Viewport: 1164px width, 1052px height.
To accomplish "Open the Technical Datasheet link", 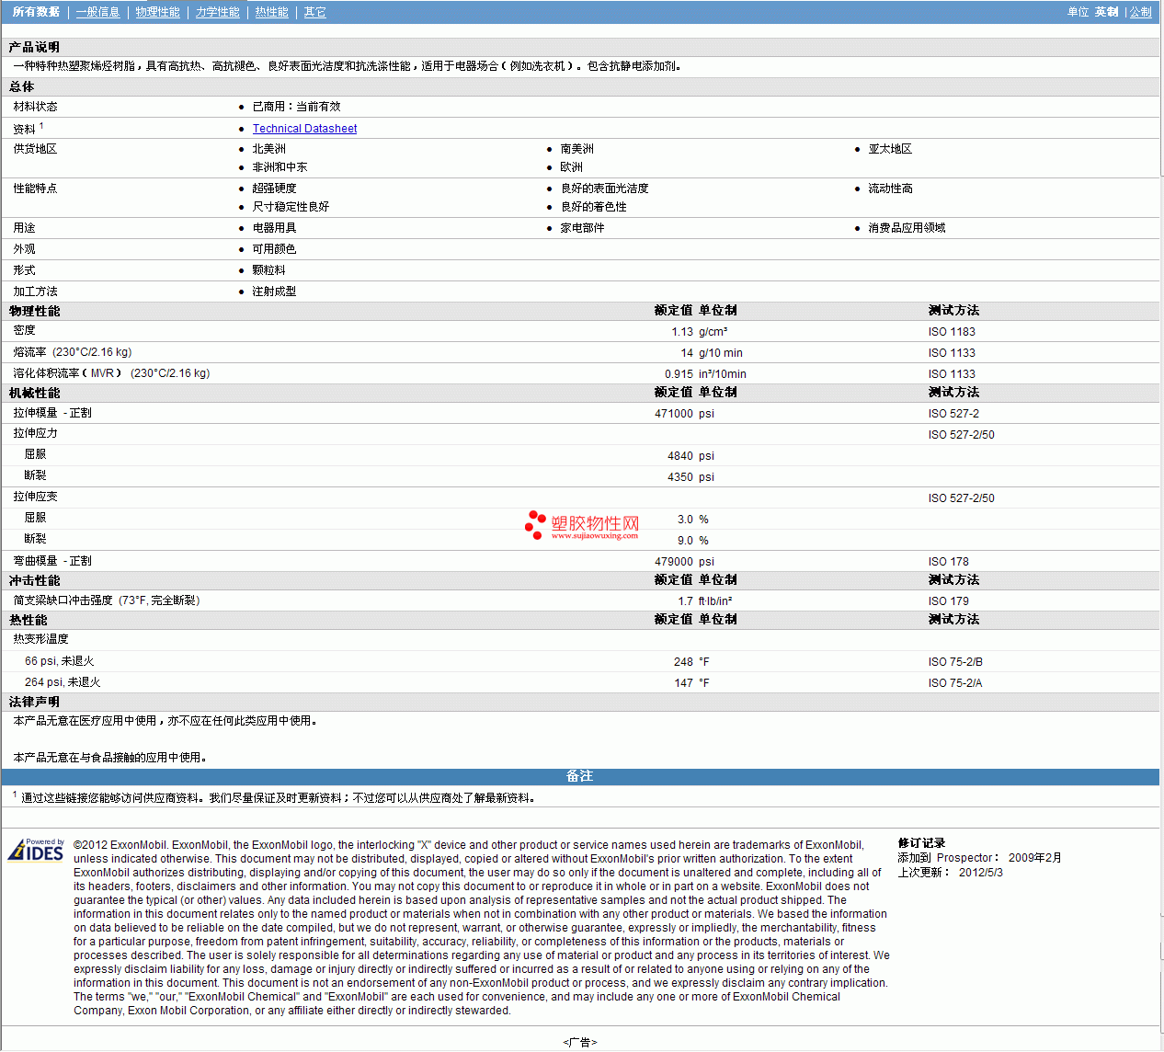I will tap(304, 129).
